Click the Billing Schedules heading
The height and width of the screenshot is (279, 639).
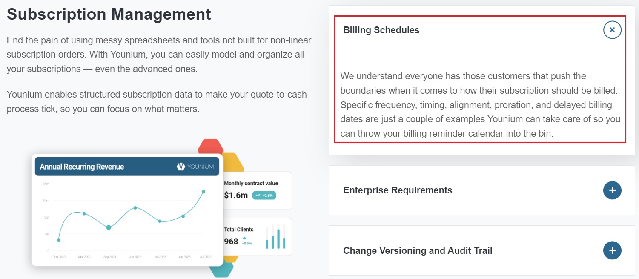(381, 30)
